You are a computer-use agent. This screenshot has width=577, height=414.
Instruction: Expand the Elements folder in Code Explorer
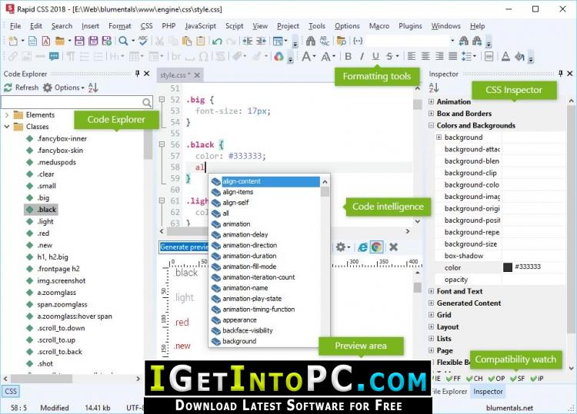pos(7,115)
